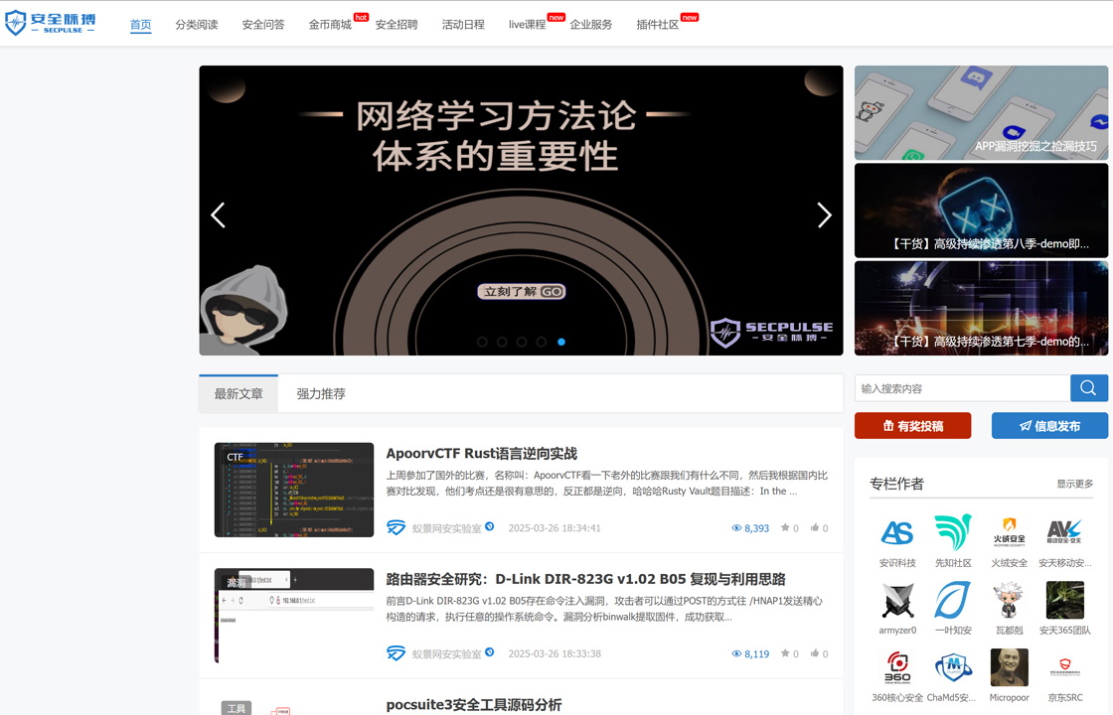Open the APP漏洞挖掘之捡漏技巧 featured card
The width and height of the screenshot is (1113, 715).
[x=981, y=113]
